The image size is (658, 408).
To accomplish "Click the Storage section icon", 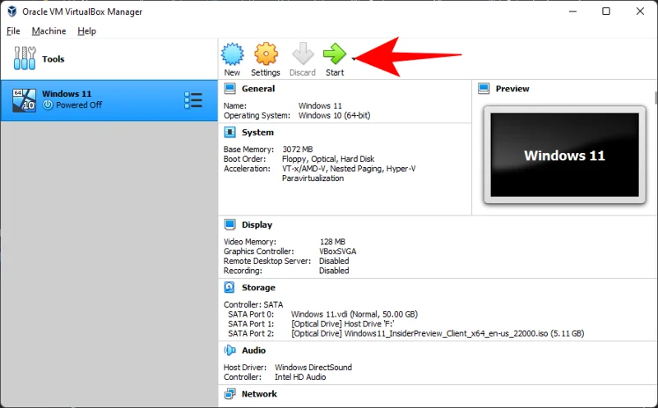I will 232,288.
